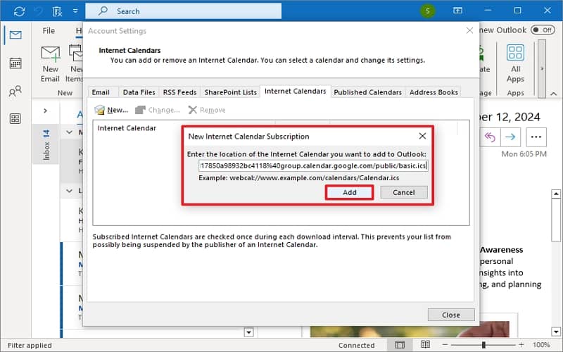The image size is (563, 352).
Task: Switch to the Email tab in Account Settings
Action: (101, 92)
